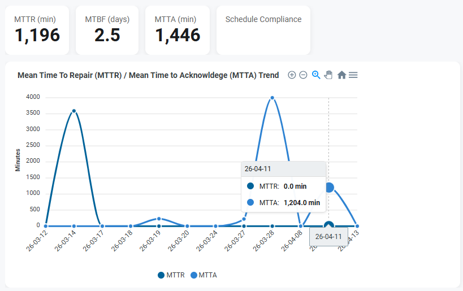The width and height of the screenshot is (463, 291).
Task: Click the MTTA legend color marker
Action: pos(193,275)
